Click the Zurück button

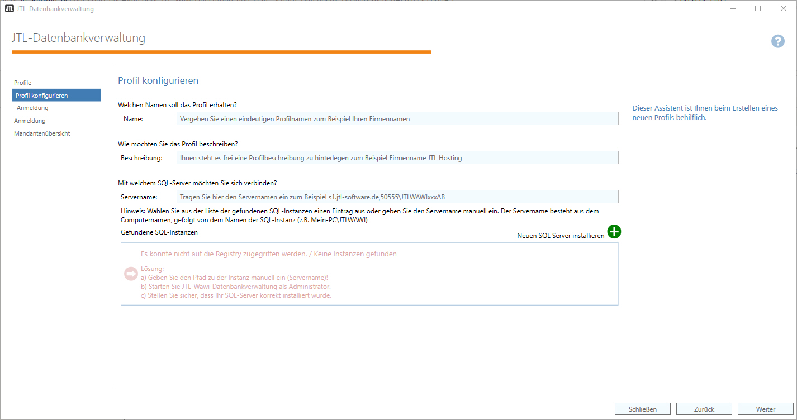[x=704, y=409]
